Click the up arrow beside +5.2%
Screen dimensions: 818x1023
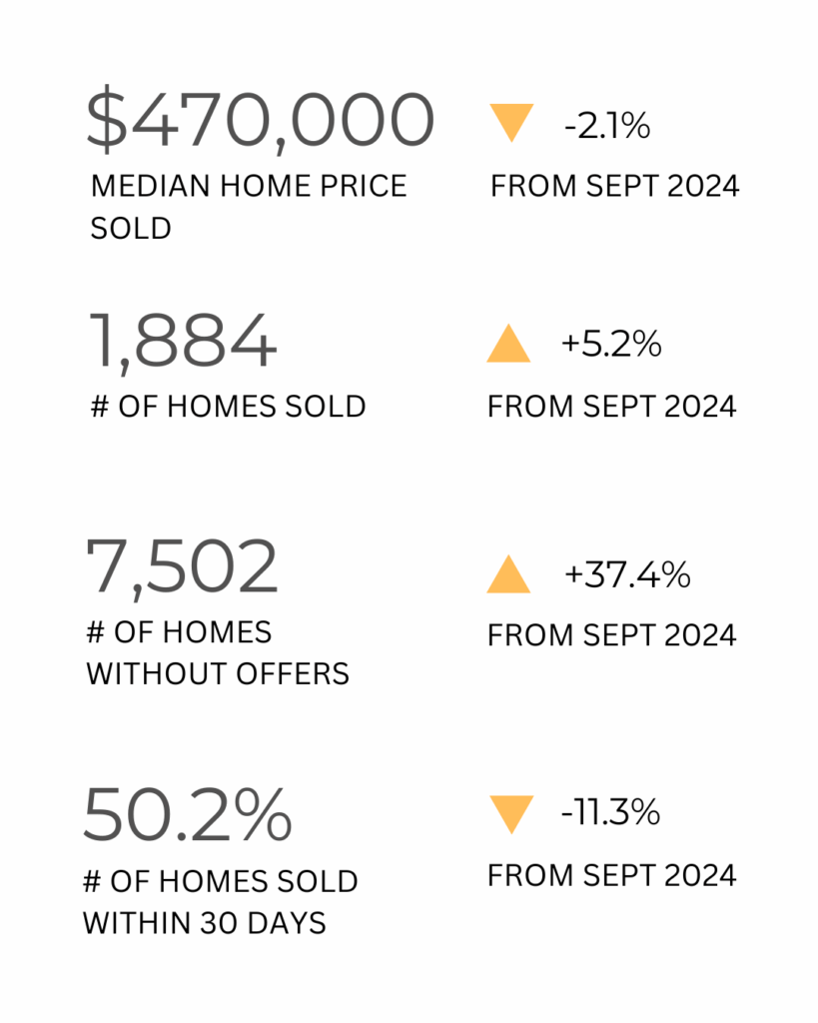click(508, 344)
